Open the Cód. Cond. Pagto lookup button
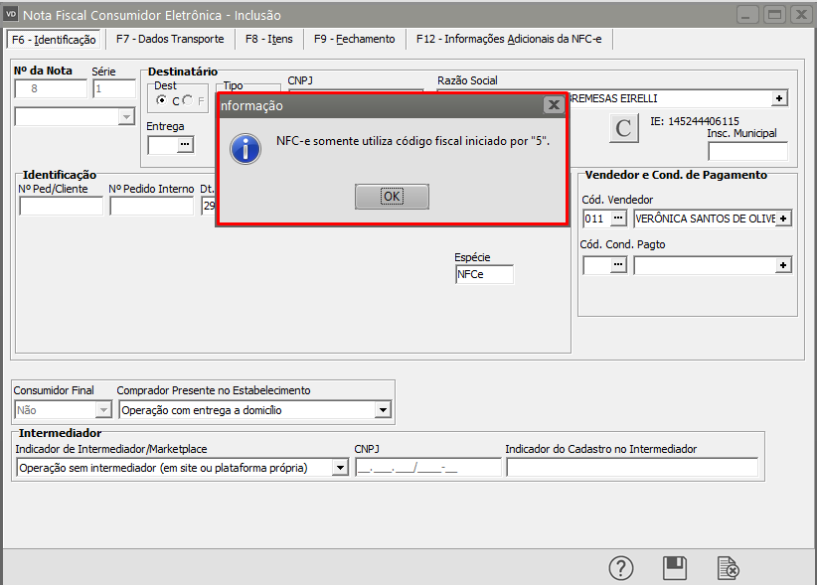The image size is (817, 585). click(618, 265)
